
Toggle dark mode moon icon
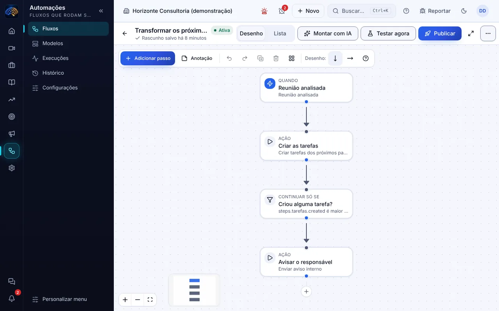click(464, 11)
